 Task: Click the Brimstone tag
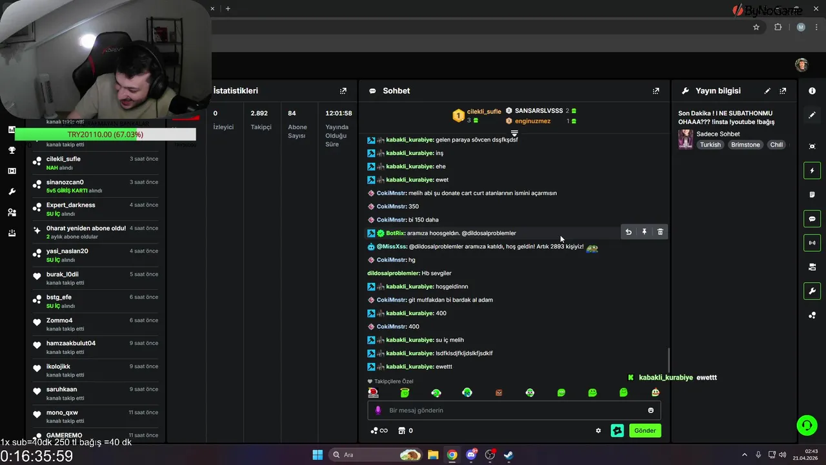point(745,145)
